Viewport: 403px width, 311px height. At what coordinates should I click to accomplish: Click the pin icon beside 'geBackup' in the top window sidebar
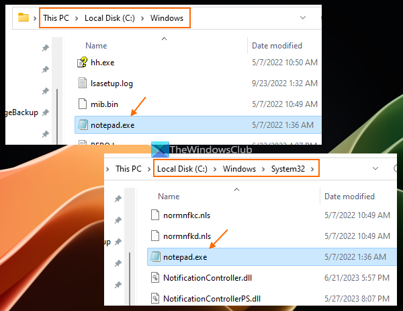(x=46, y=112)
